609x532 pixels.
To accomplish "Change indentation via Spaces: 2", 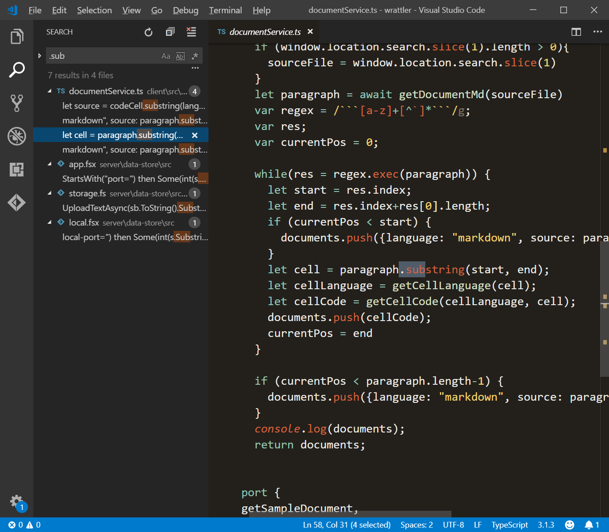I will pyautogui.click(x=416, y=525).
